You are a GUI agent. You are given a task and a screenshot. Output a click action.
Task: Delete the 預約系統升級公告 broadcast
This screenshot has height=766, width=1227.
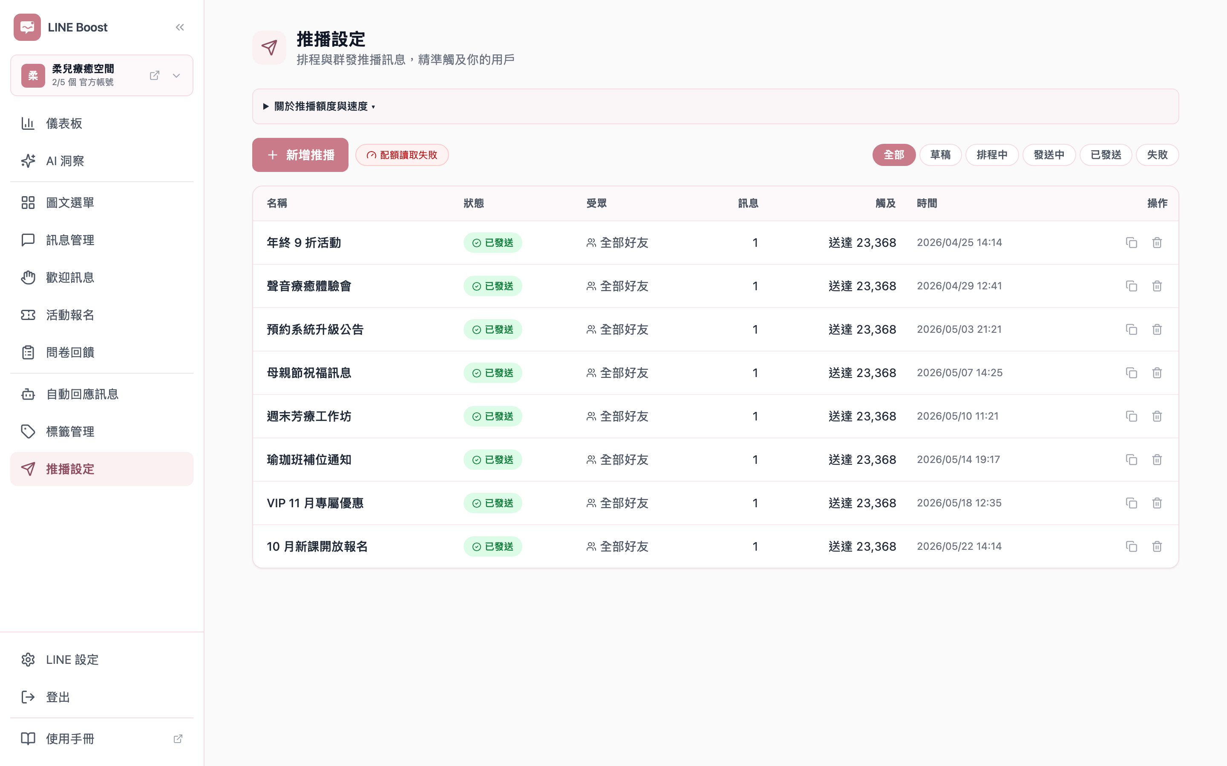(1157, 329)
